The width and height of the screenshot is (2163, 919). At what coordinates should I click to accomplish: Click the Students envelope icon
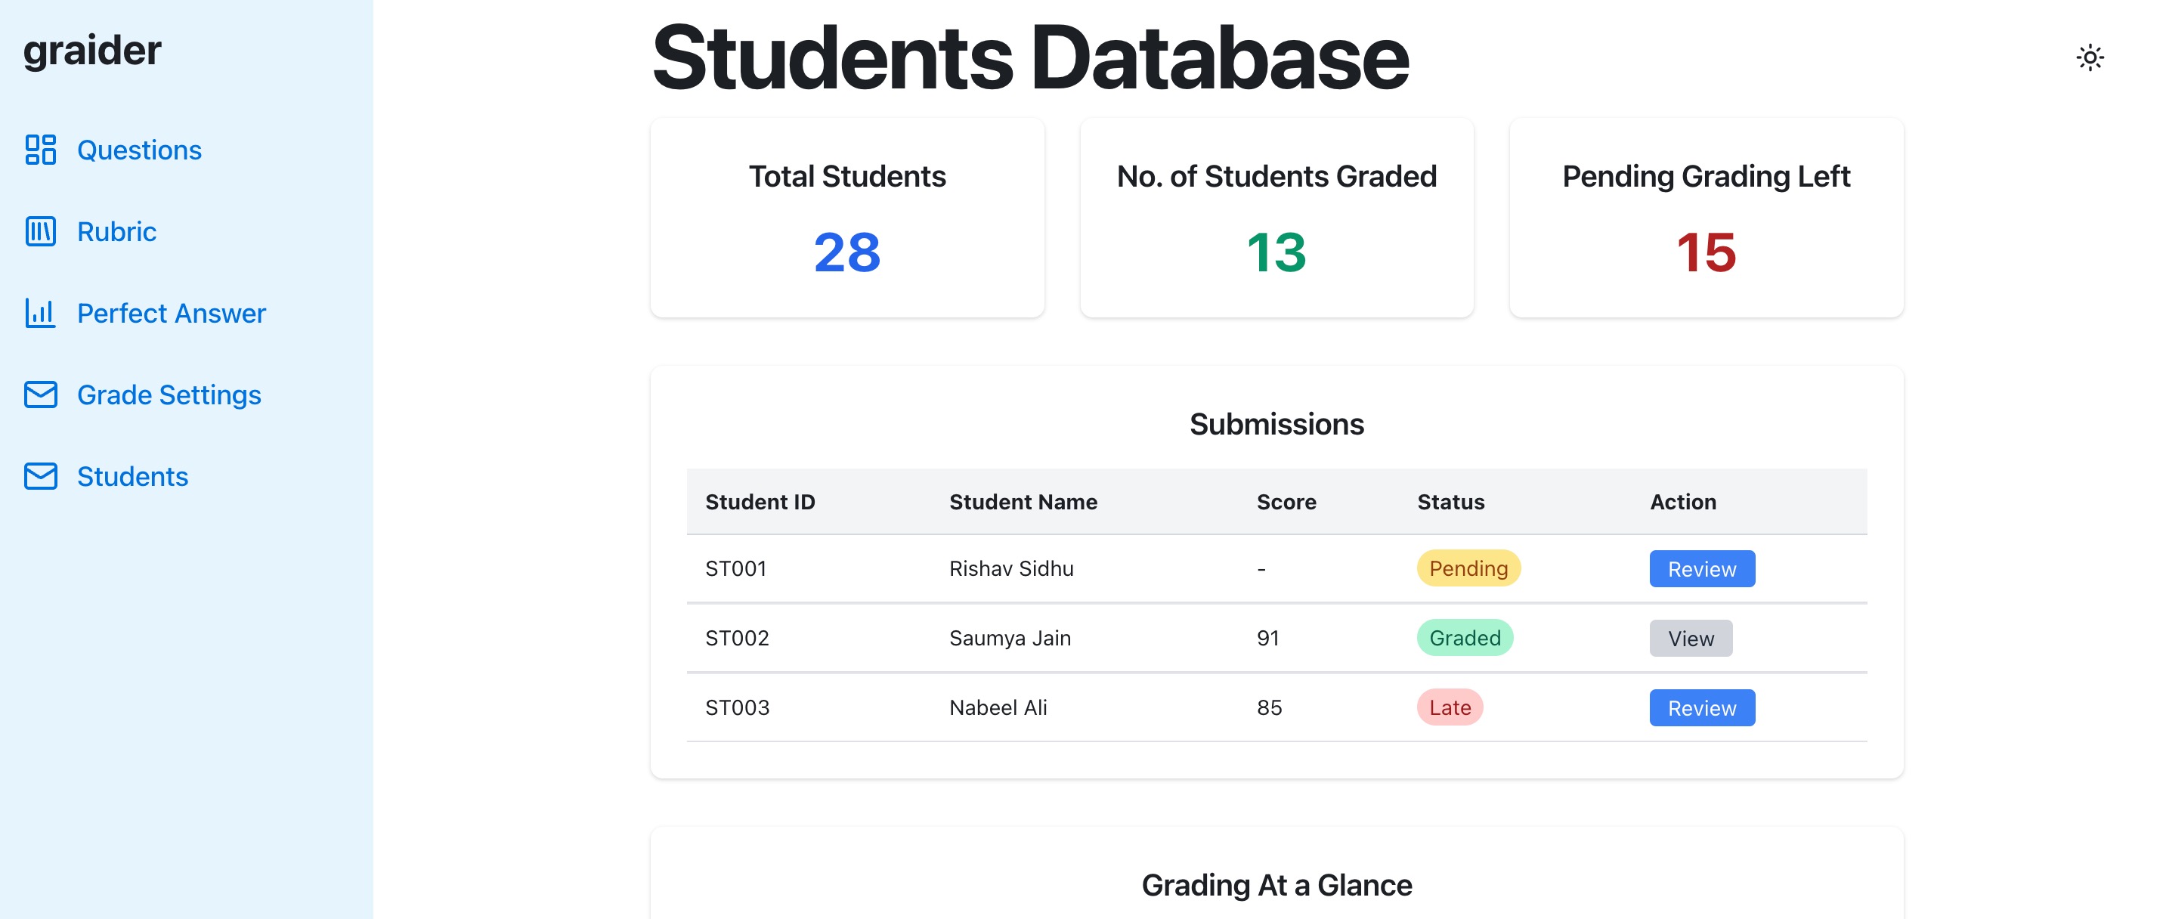(40, 476)
